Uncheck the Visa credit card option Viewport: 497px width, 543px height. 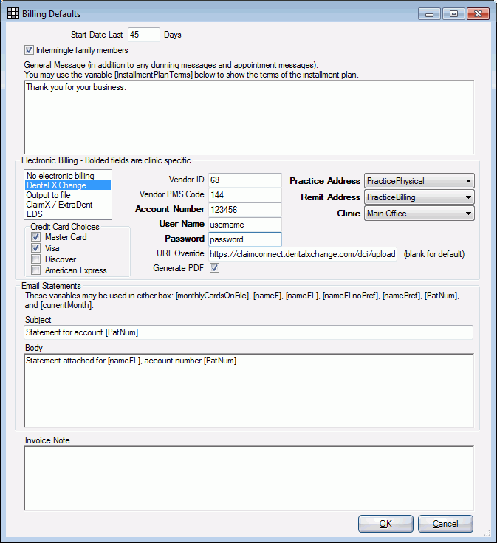[35, 248]
